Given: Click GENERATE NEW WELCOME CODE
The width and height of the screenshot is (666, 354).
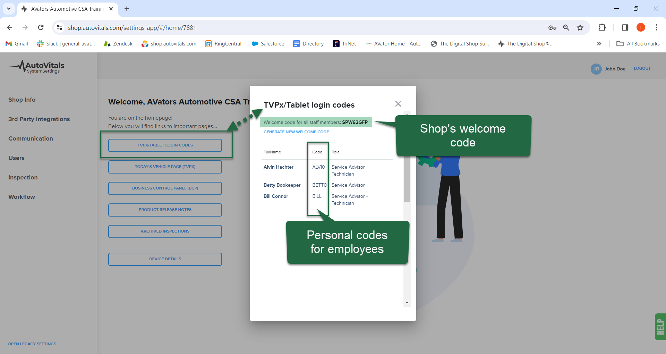Looking at the screenshot, I should [x=296, y=132].
